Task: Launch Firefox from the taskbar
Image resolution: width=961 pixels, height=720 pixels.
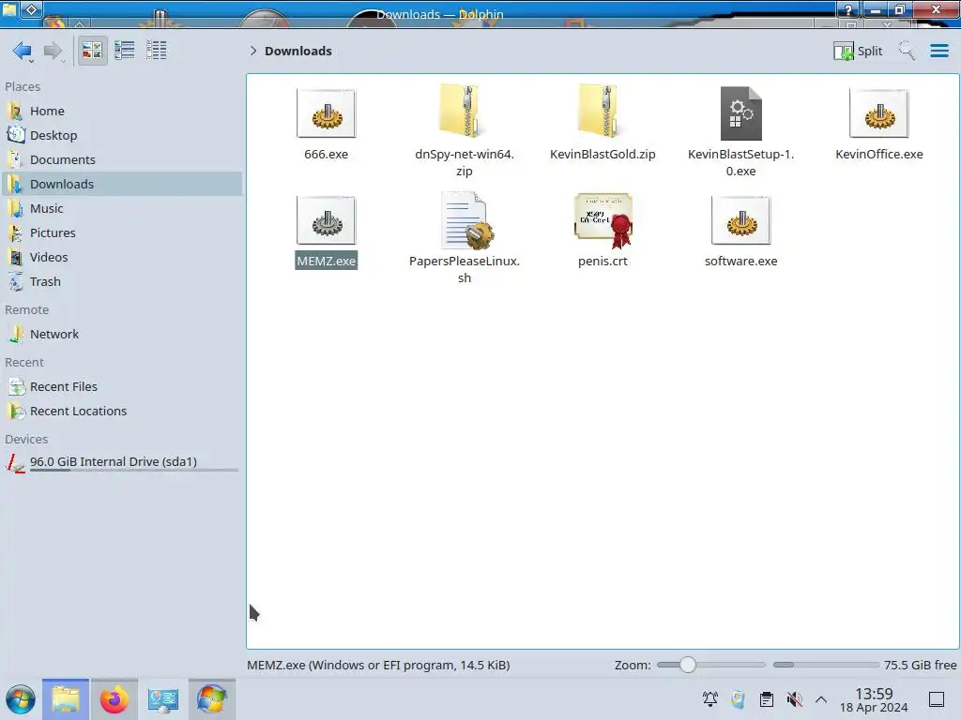Action: pyautogui.click(x=114, y=699)
